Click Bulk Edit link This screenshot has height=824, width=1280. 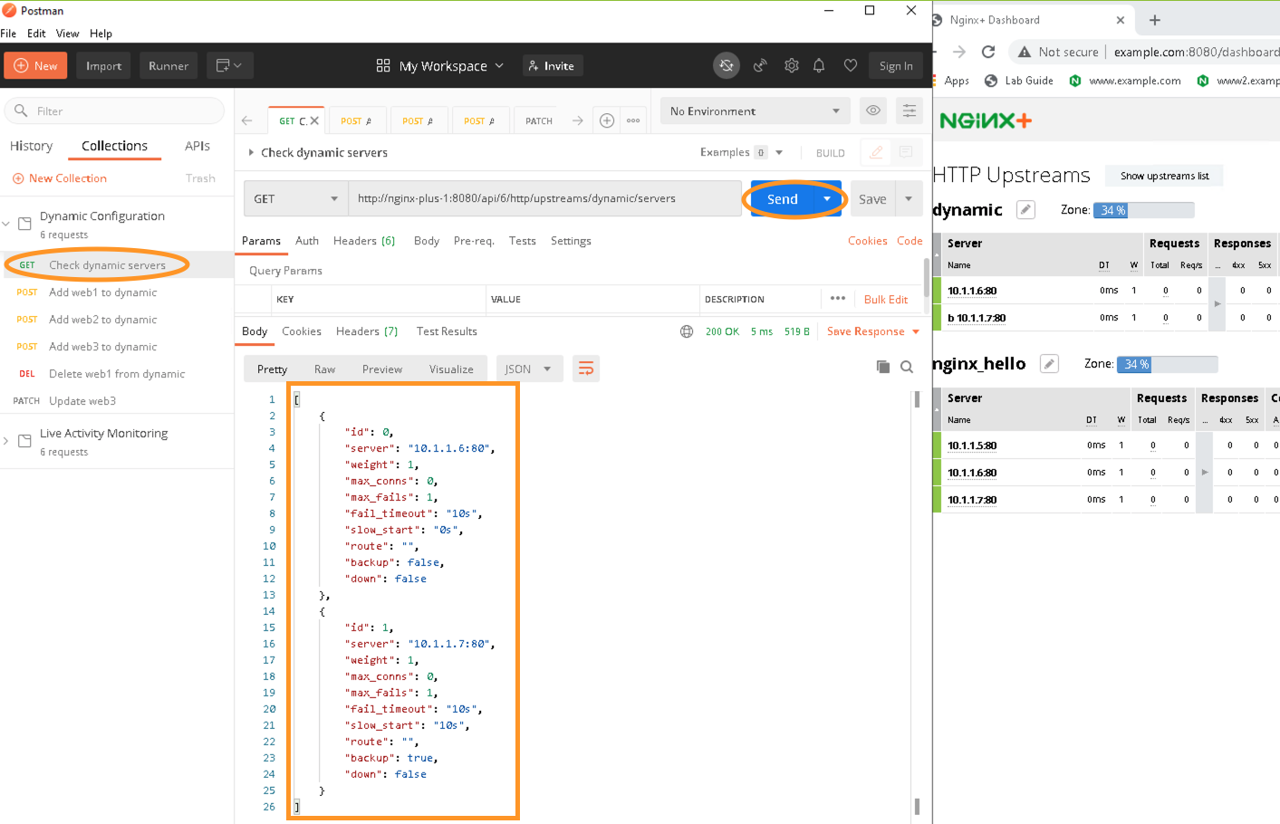pos(886,299)
